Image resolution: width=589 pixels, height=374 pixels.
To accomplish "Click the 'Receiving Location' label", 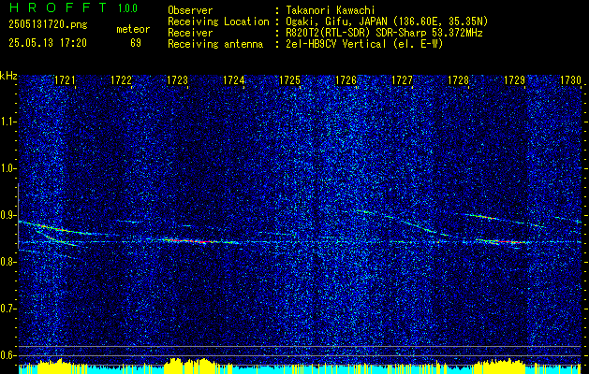I will [218, 22].
